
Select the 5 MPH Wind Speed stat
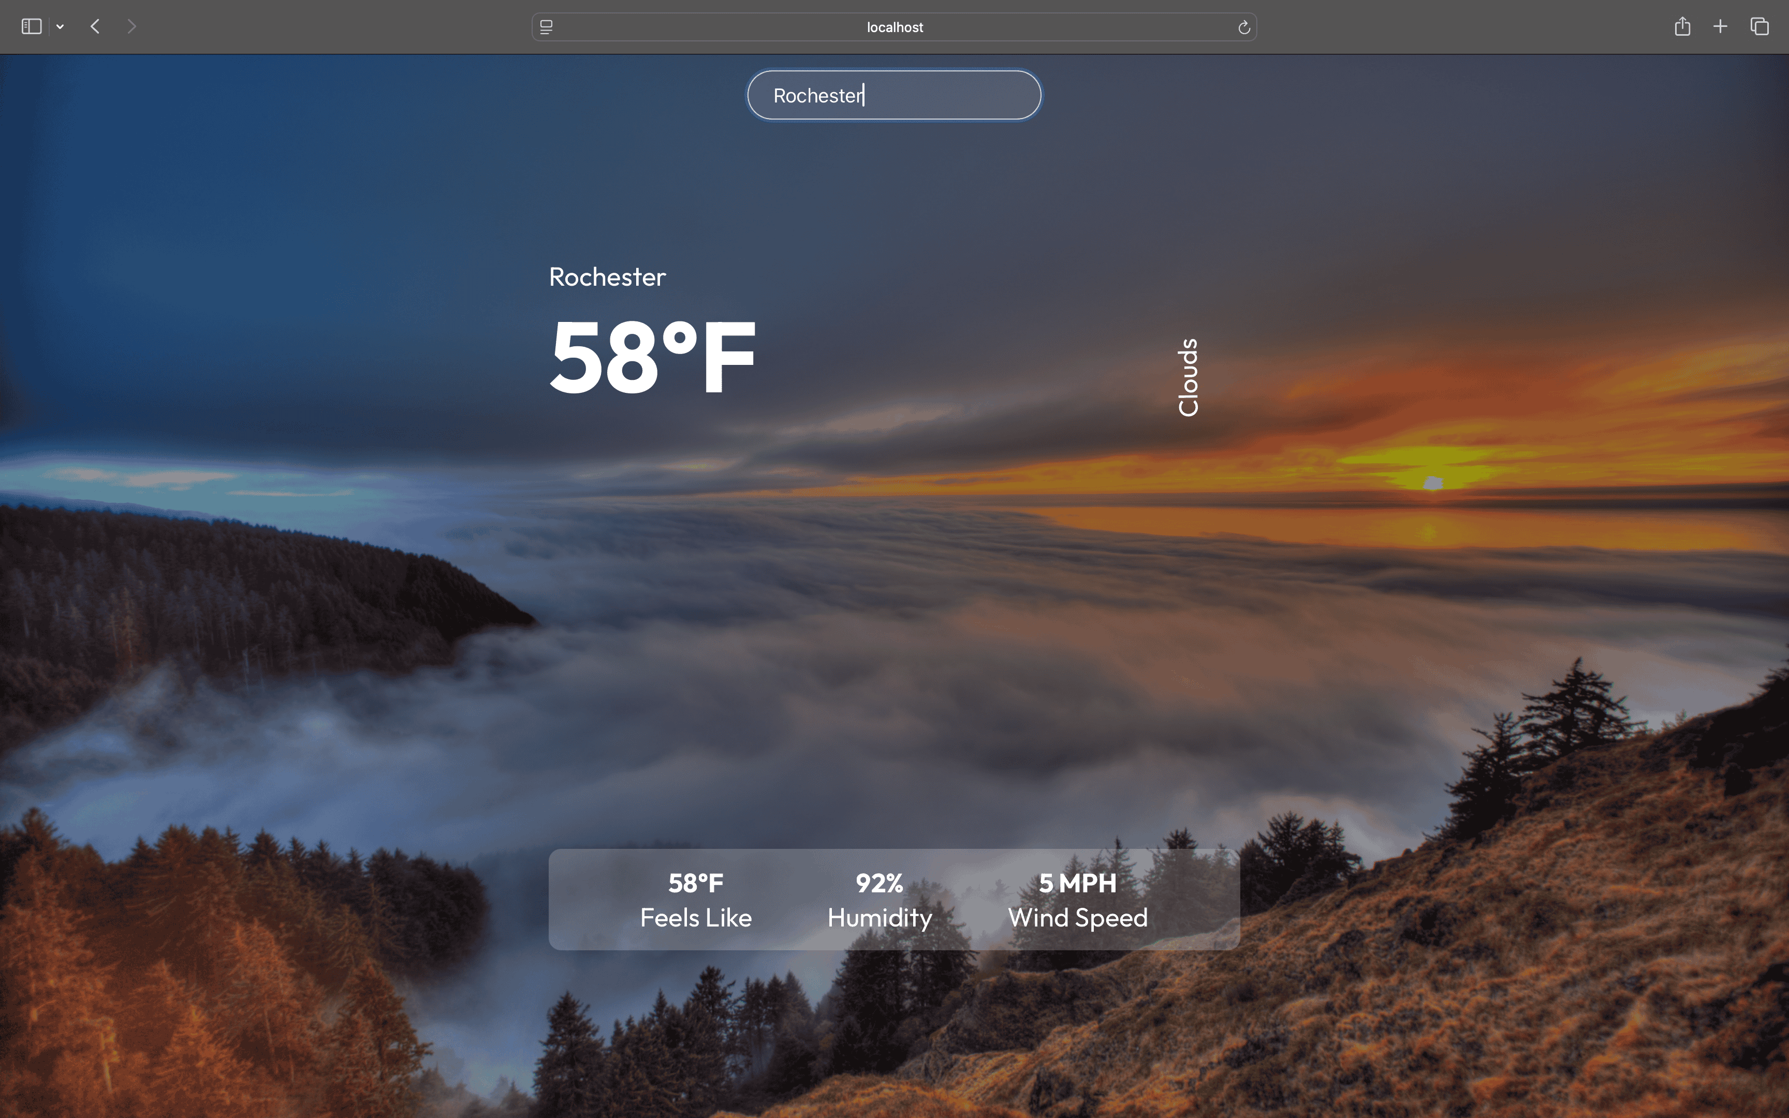1077,917
